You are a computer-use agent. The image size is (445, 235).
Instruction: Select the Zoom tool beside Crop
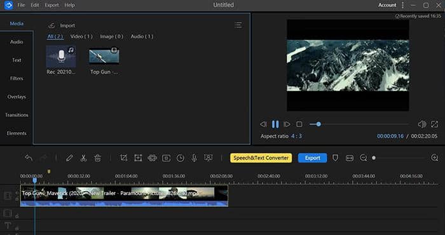point(138,158)
